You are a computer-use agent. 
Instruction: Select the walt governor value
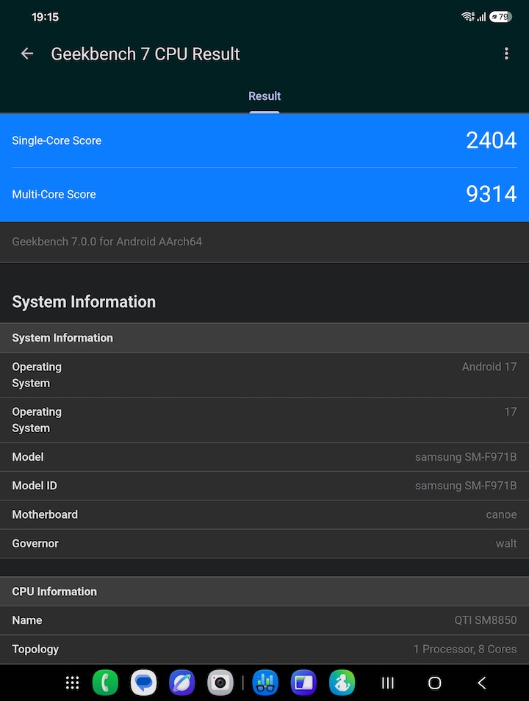506,543
